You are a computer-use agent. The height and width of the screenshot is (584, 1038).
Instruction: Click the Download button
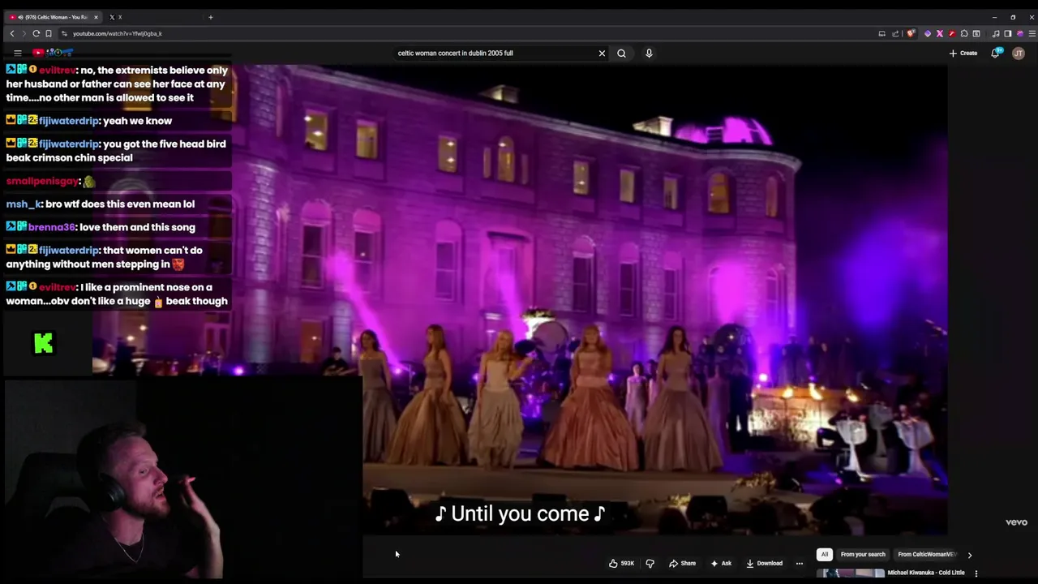point(765,563)
